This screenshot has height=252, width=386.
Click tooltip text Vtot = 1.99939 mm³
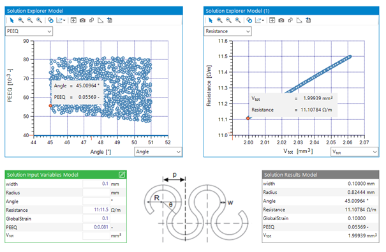pos(292,98)
